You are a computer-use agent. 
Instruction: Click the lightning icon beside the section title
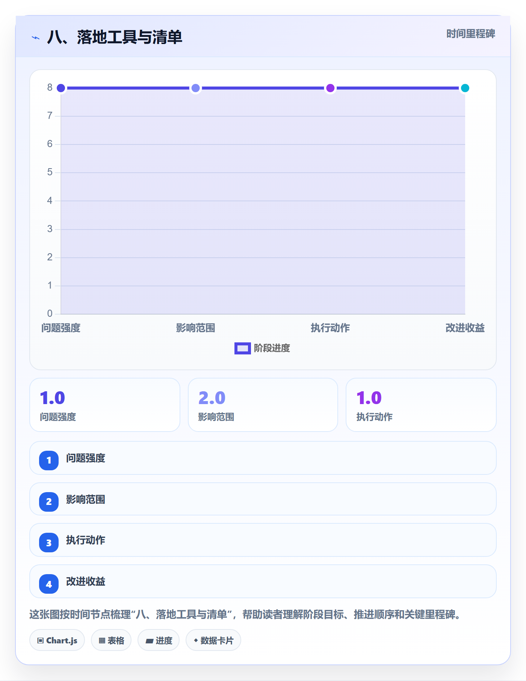pyautogui.click(x=36, y=38)
